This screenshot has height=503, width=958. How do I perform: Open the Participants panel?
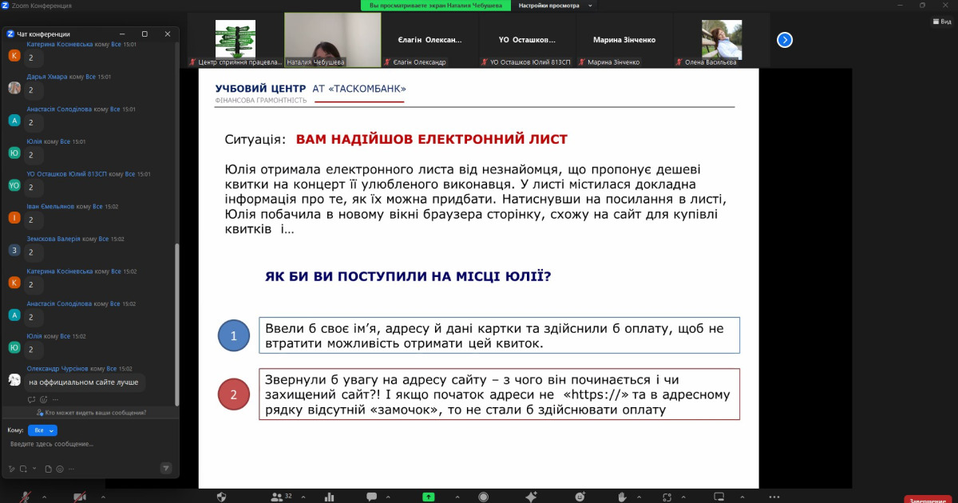pyautogui.click(x=277, y=497)
